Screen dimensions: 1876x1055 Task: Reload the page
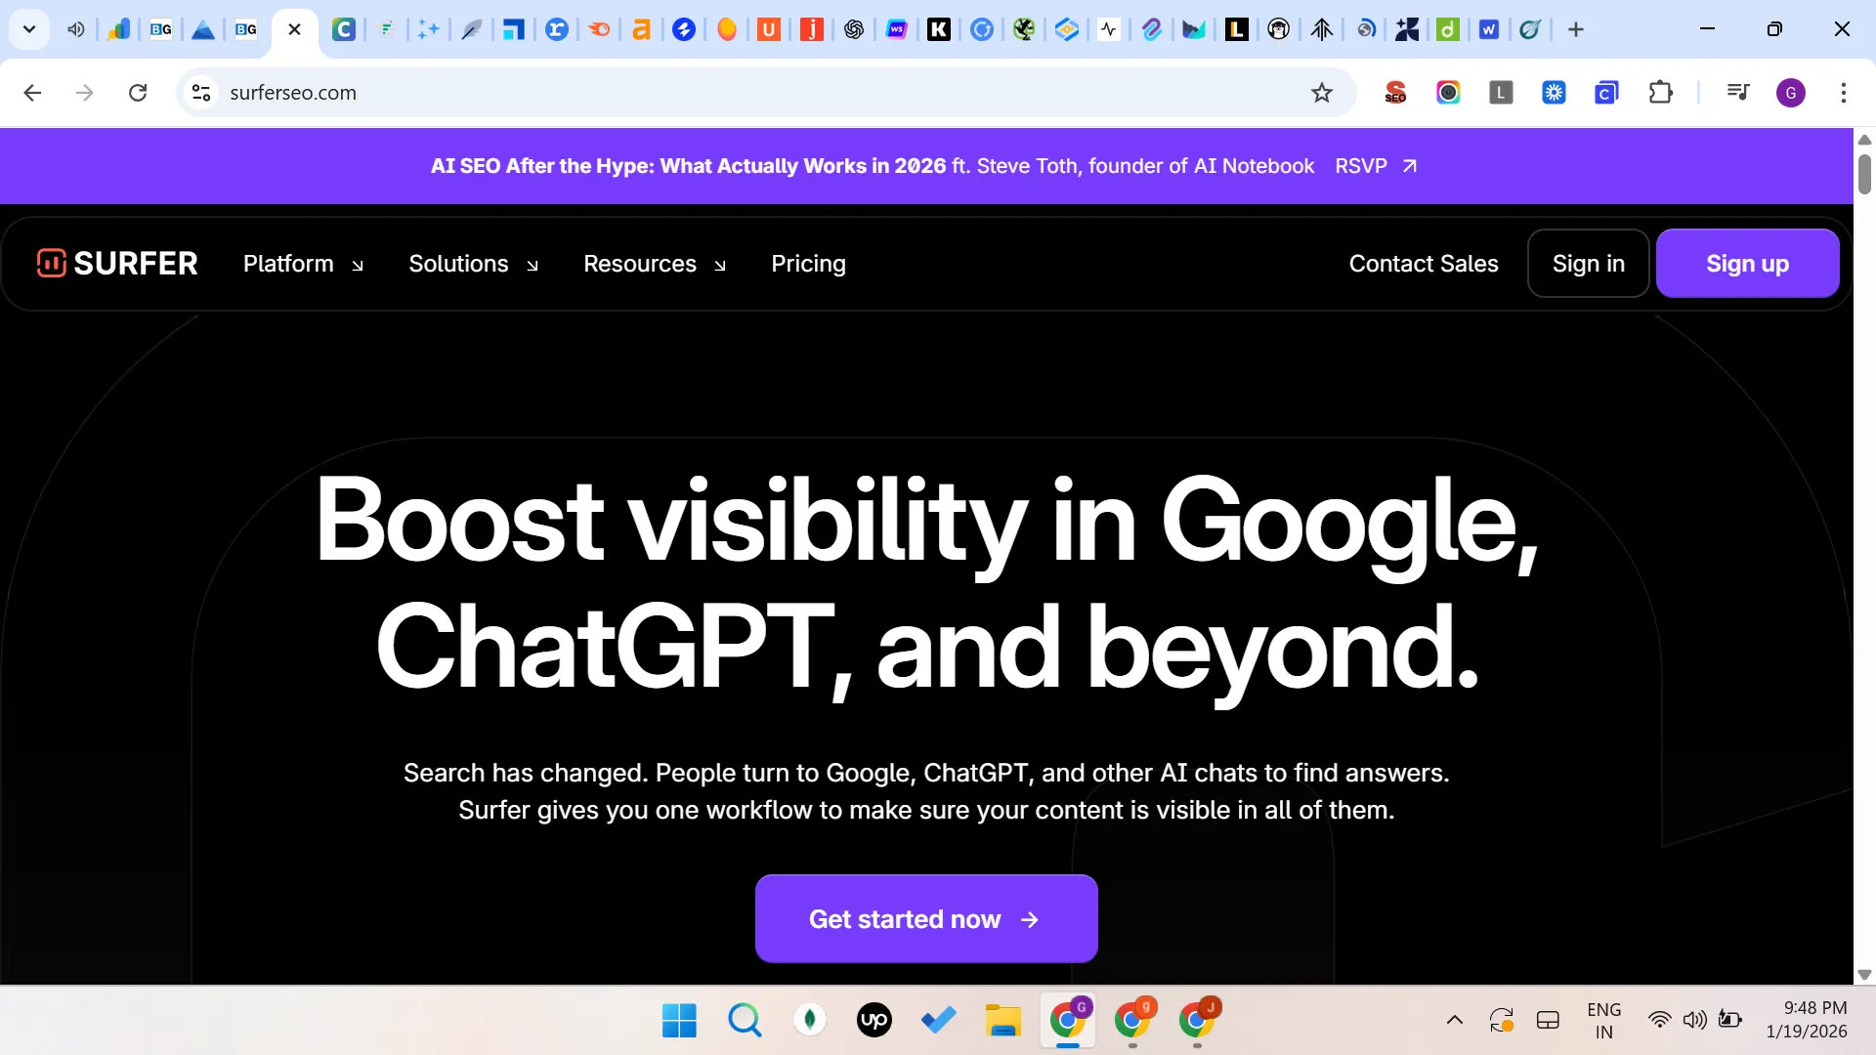click(138, 93)
